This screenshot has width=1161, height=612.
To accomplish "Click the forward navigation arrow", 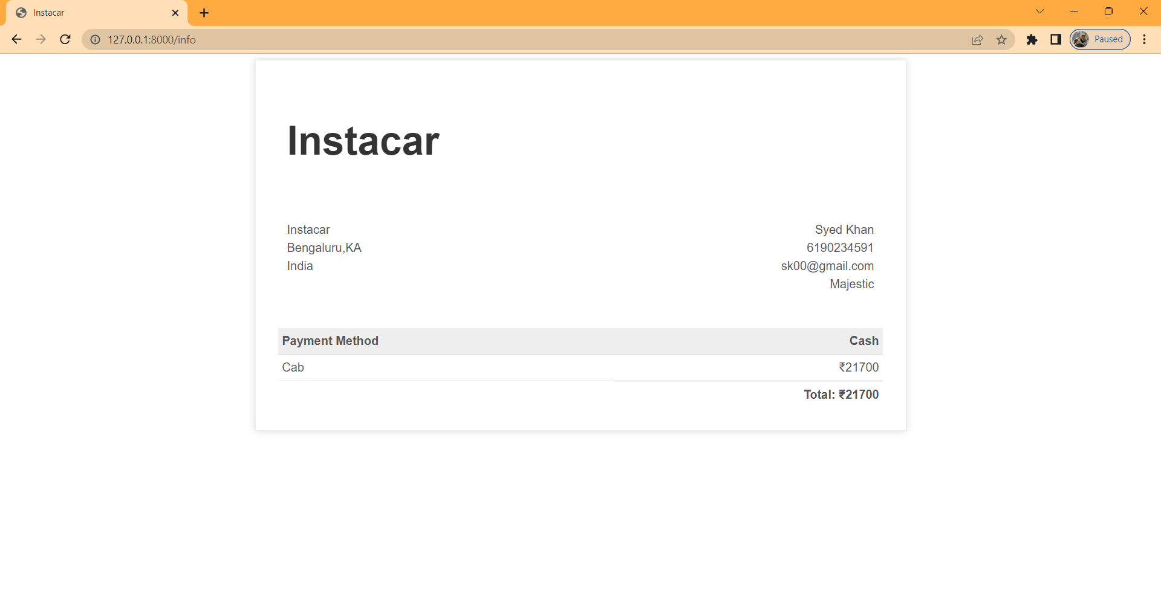I will (x=41, y=39).
